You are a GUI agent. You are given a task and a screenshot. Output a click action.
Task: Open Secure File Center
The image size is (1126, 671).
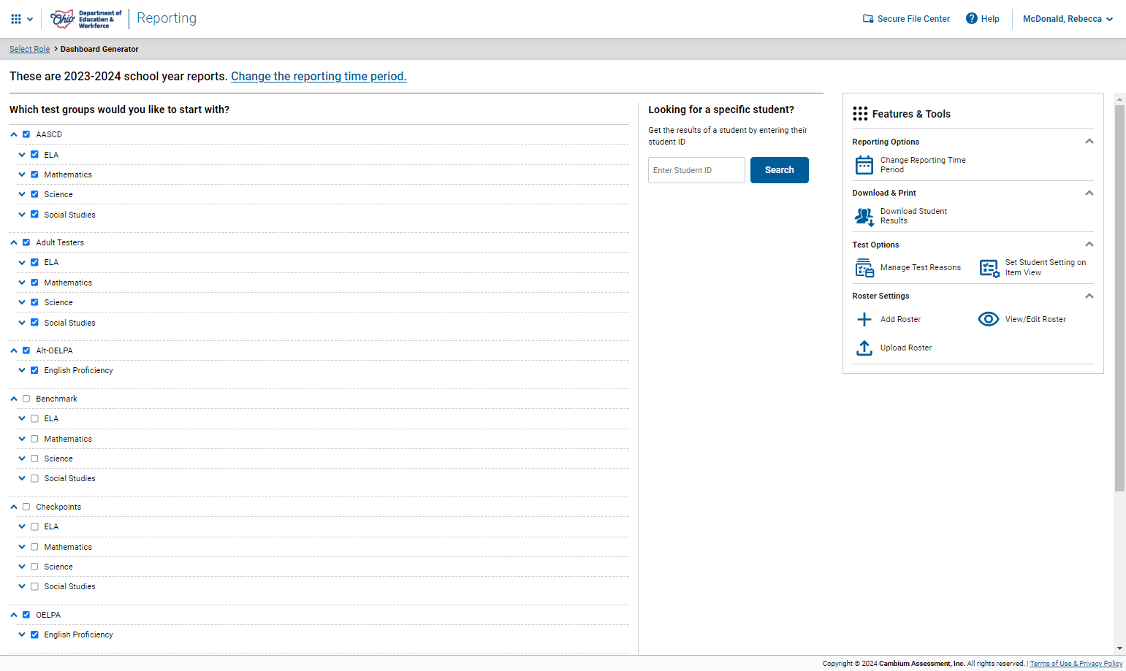[x=906, y=19]
